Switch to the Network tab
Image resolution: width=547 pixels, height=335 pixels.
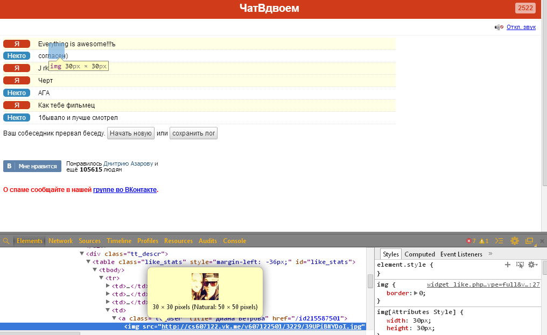(60, 241)
